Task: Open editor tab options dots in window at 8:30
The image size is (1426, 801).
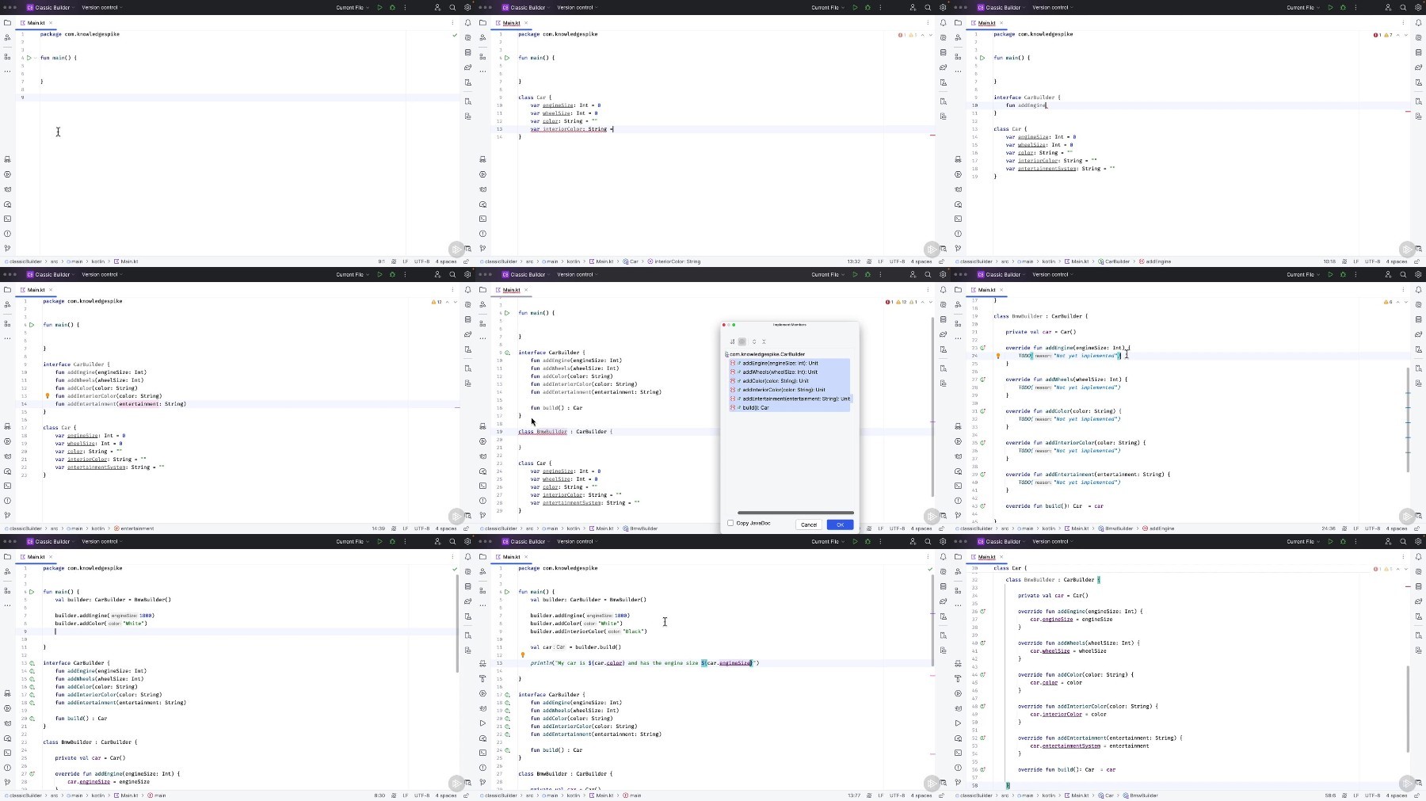Action: (452, 557)
